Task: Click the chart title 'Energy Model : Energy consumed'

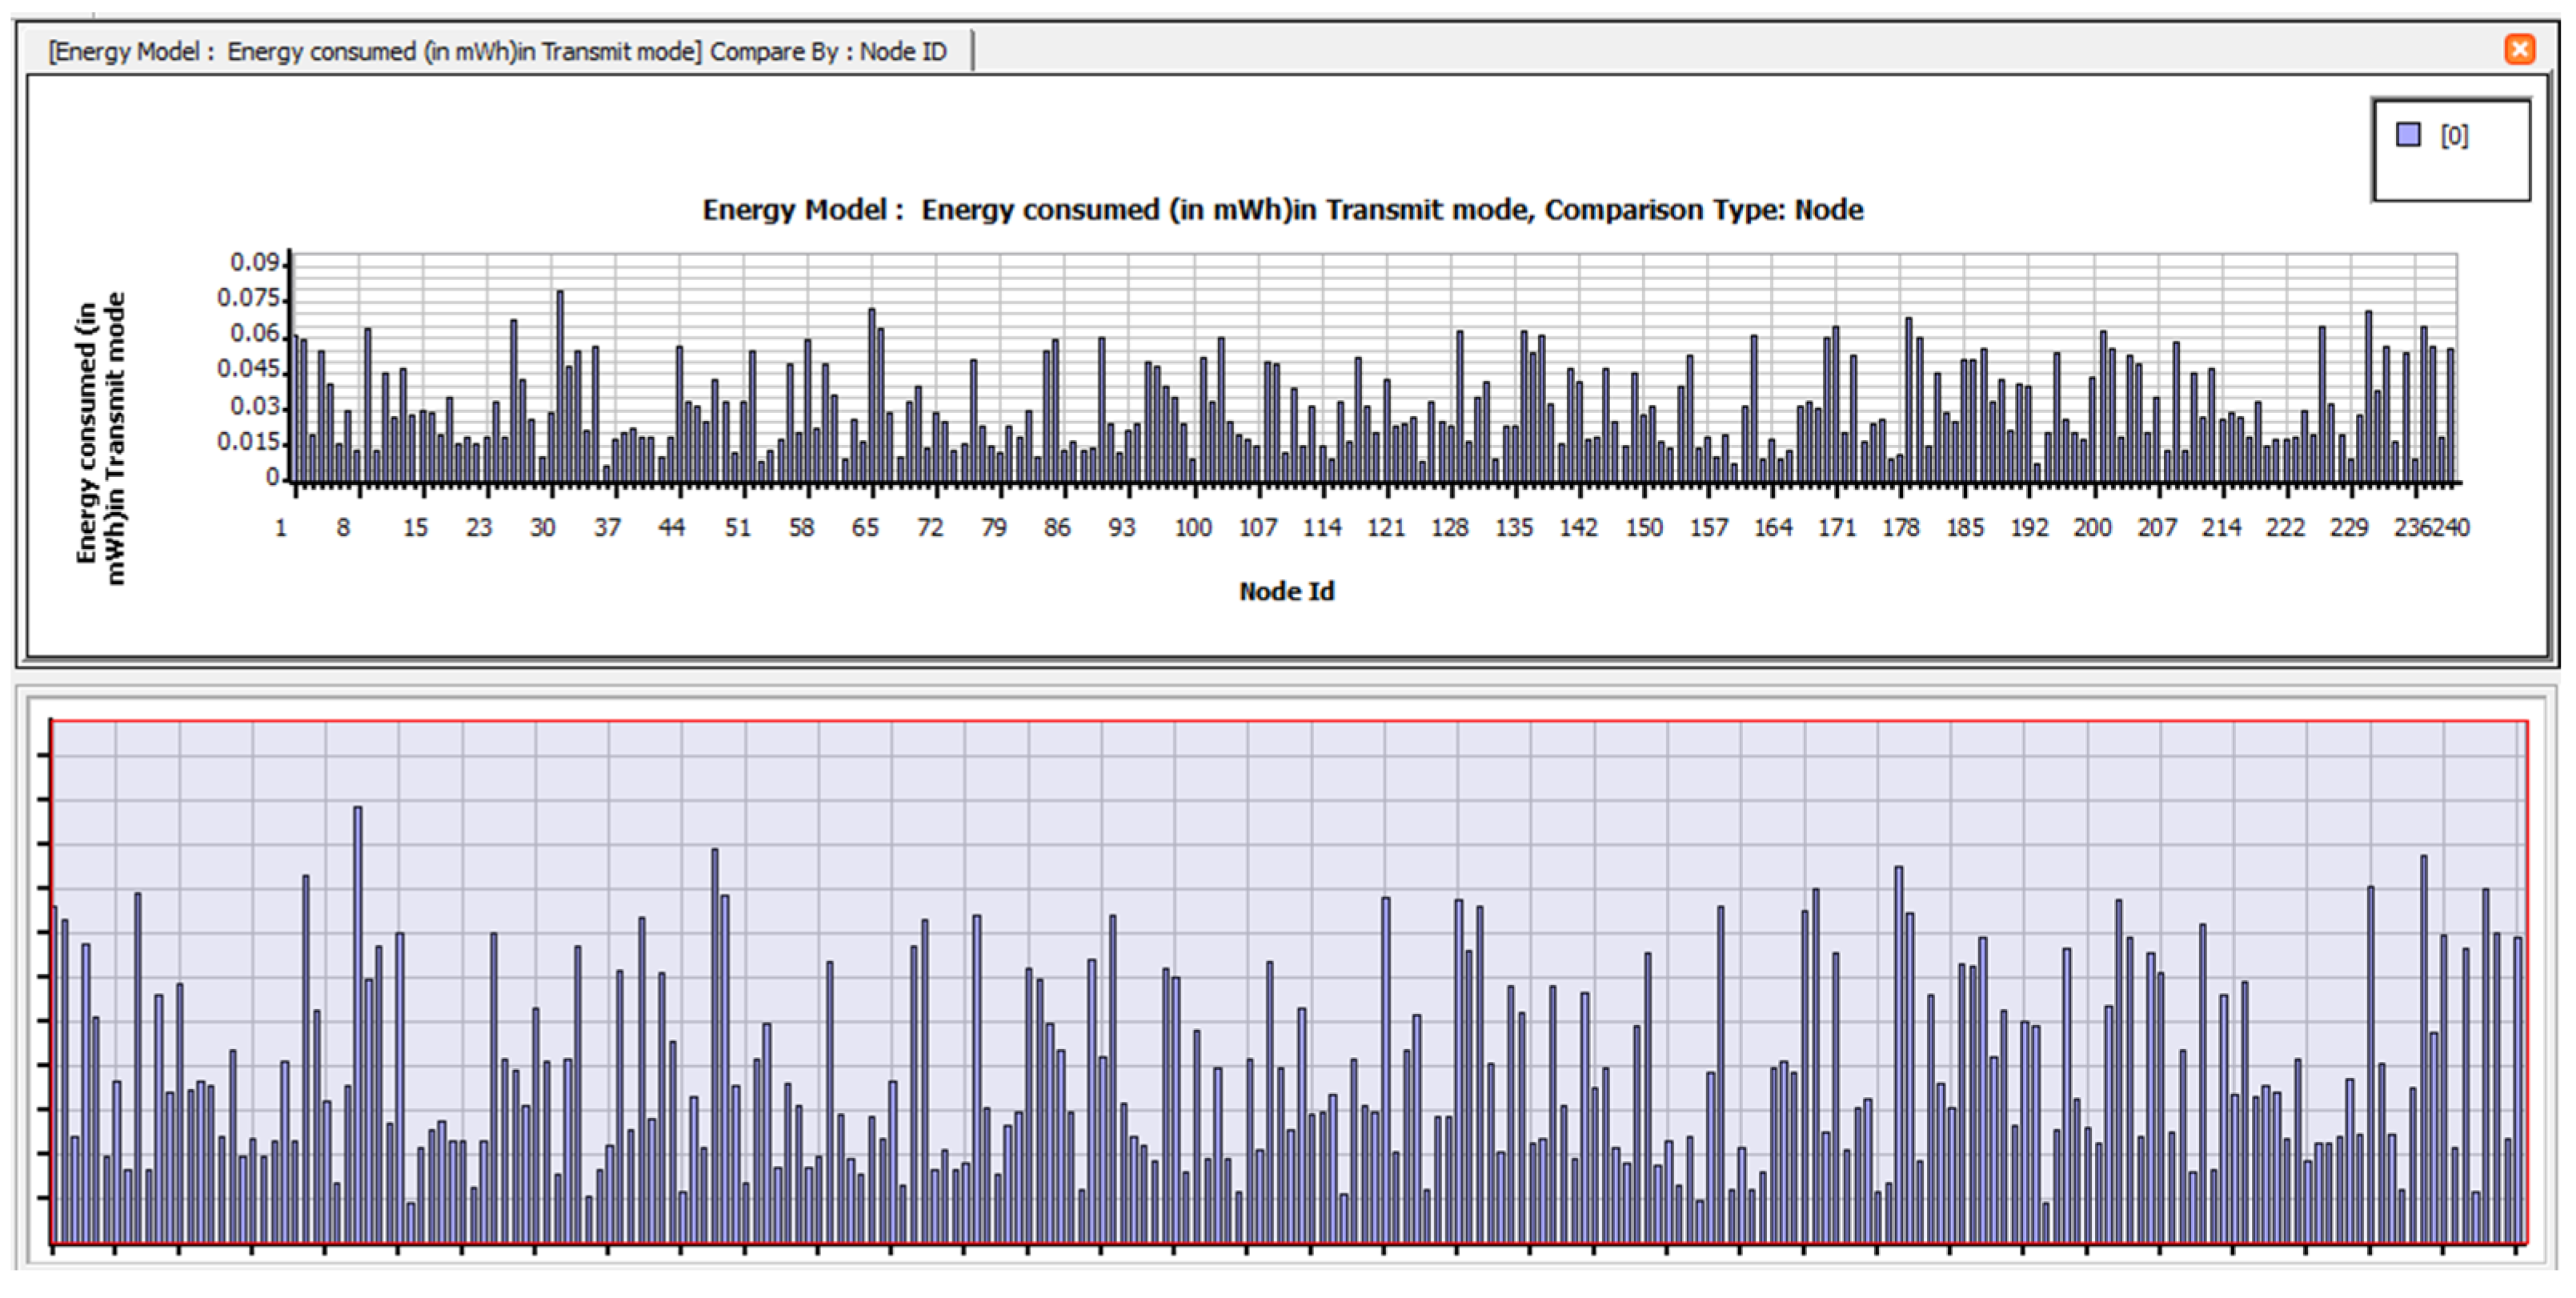Action: coord(1282,210)
